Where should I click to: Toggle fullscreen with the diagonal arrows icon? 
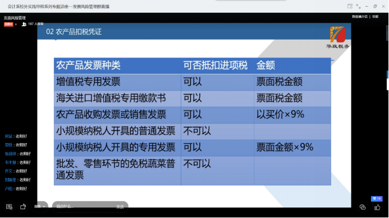(x=358, y=6)
